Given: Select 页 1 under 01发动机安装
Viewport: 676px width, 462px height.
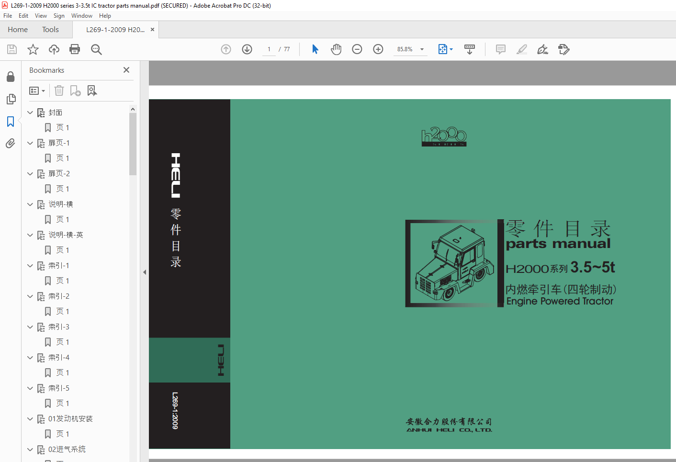Looking at the screenshot, I should (63, 434).
